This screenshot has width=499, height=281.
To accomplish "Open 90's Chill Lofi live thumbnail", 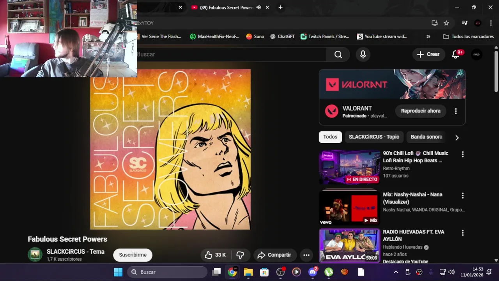I will click(x=349, y=167).
